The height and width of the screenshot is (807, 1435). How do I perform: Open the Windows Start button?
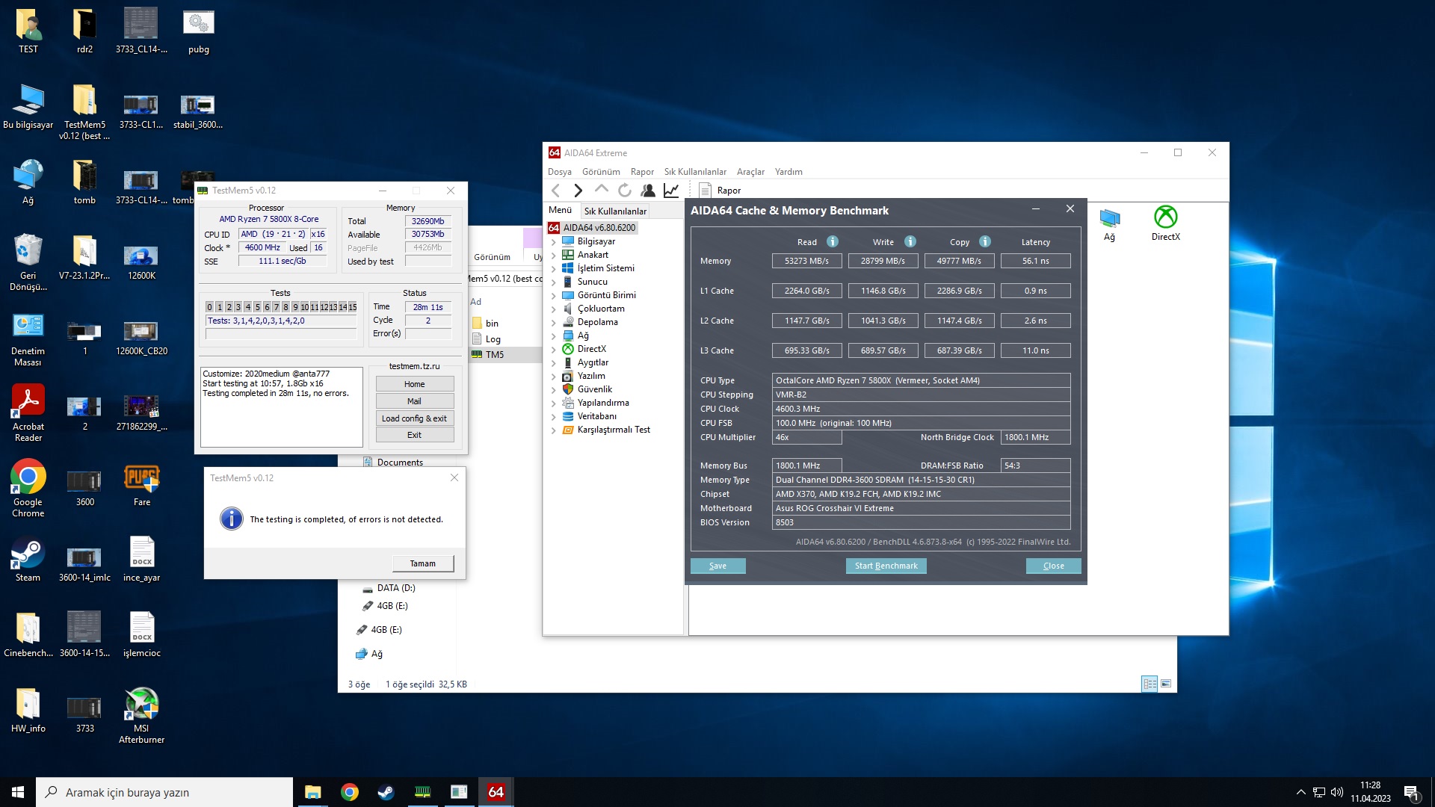18,792
